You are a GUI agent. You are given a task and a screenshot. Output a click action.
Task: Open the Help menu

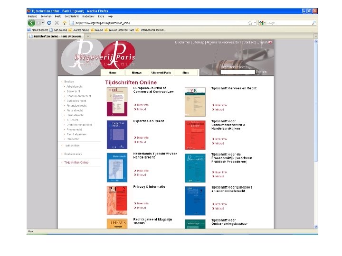coord(110,16)
